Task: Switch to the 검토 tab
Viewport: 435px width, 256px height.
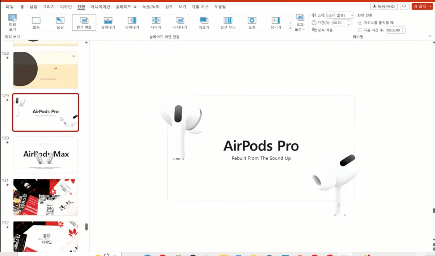Action: click(x=169, y=7)
